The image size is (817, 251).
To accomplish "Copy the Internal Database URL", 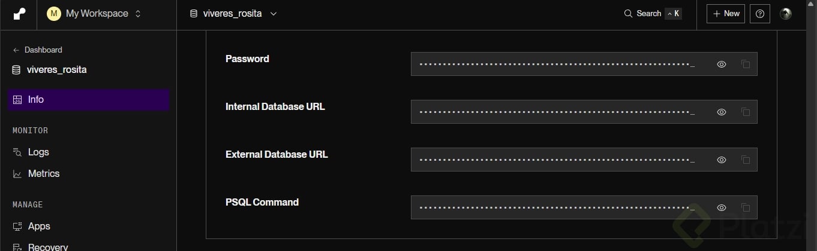I will coord(746,112).
